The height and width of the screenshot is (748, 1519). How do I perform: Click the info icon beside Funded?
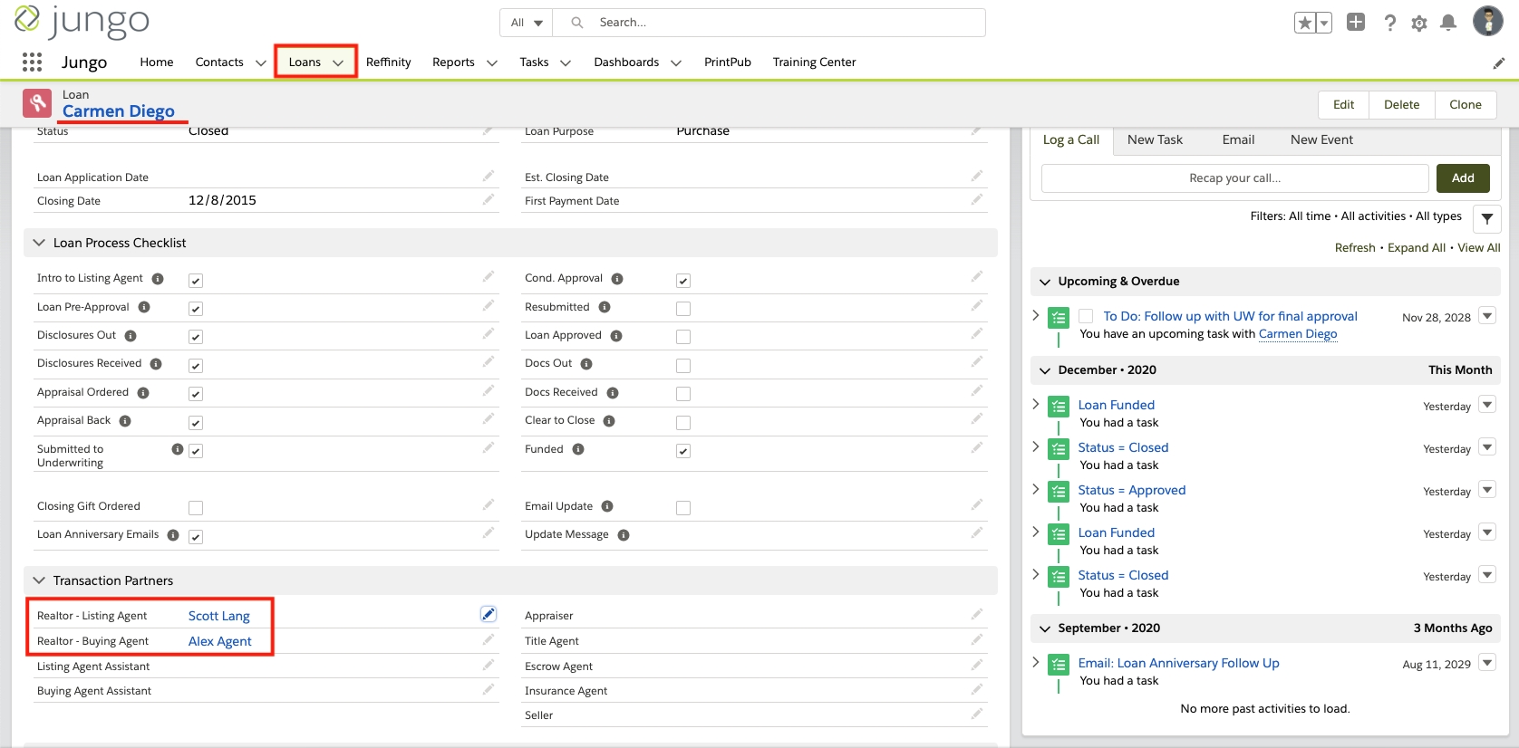point(578,449)
